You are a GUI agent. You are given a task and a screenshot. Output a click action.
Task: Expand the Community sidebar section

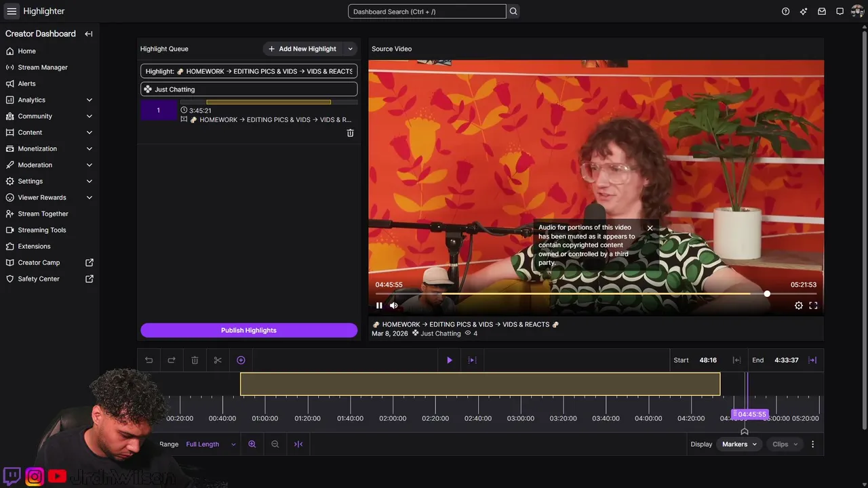coord(90,116)
